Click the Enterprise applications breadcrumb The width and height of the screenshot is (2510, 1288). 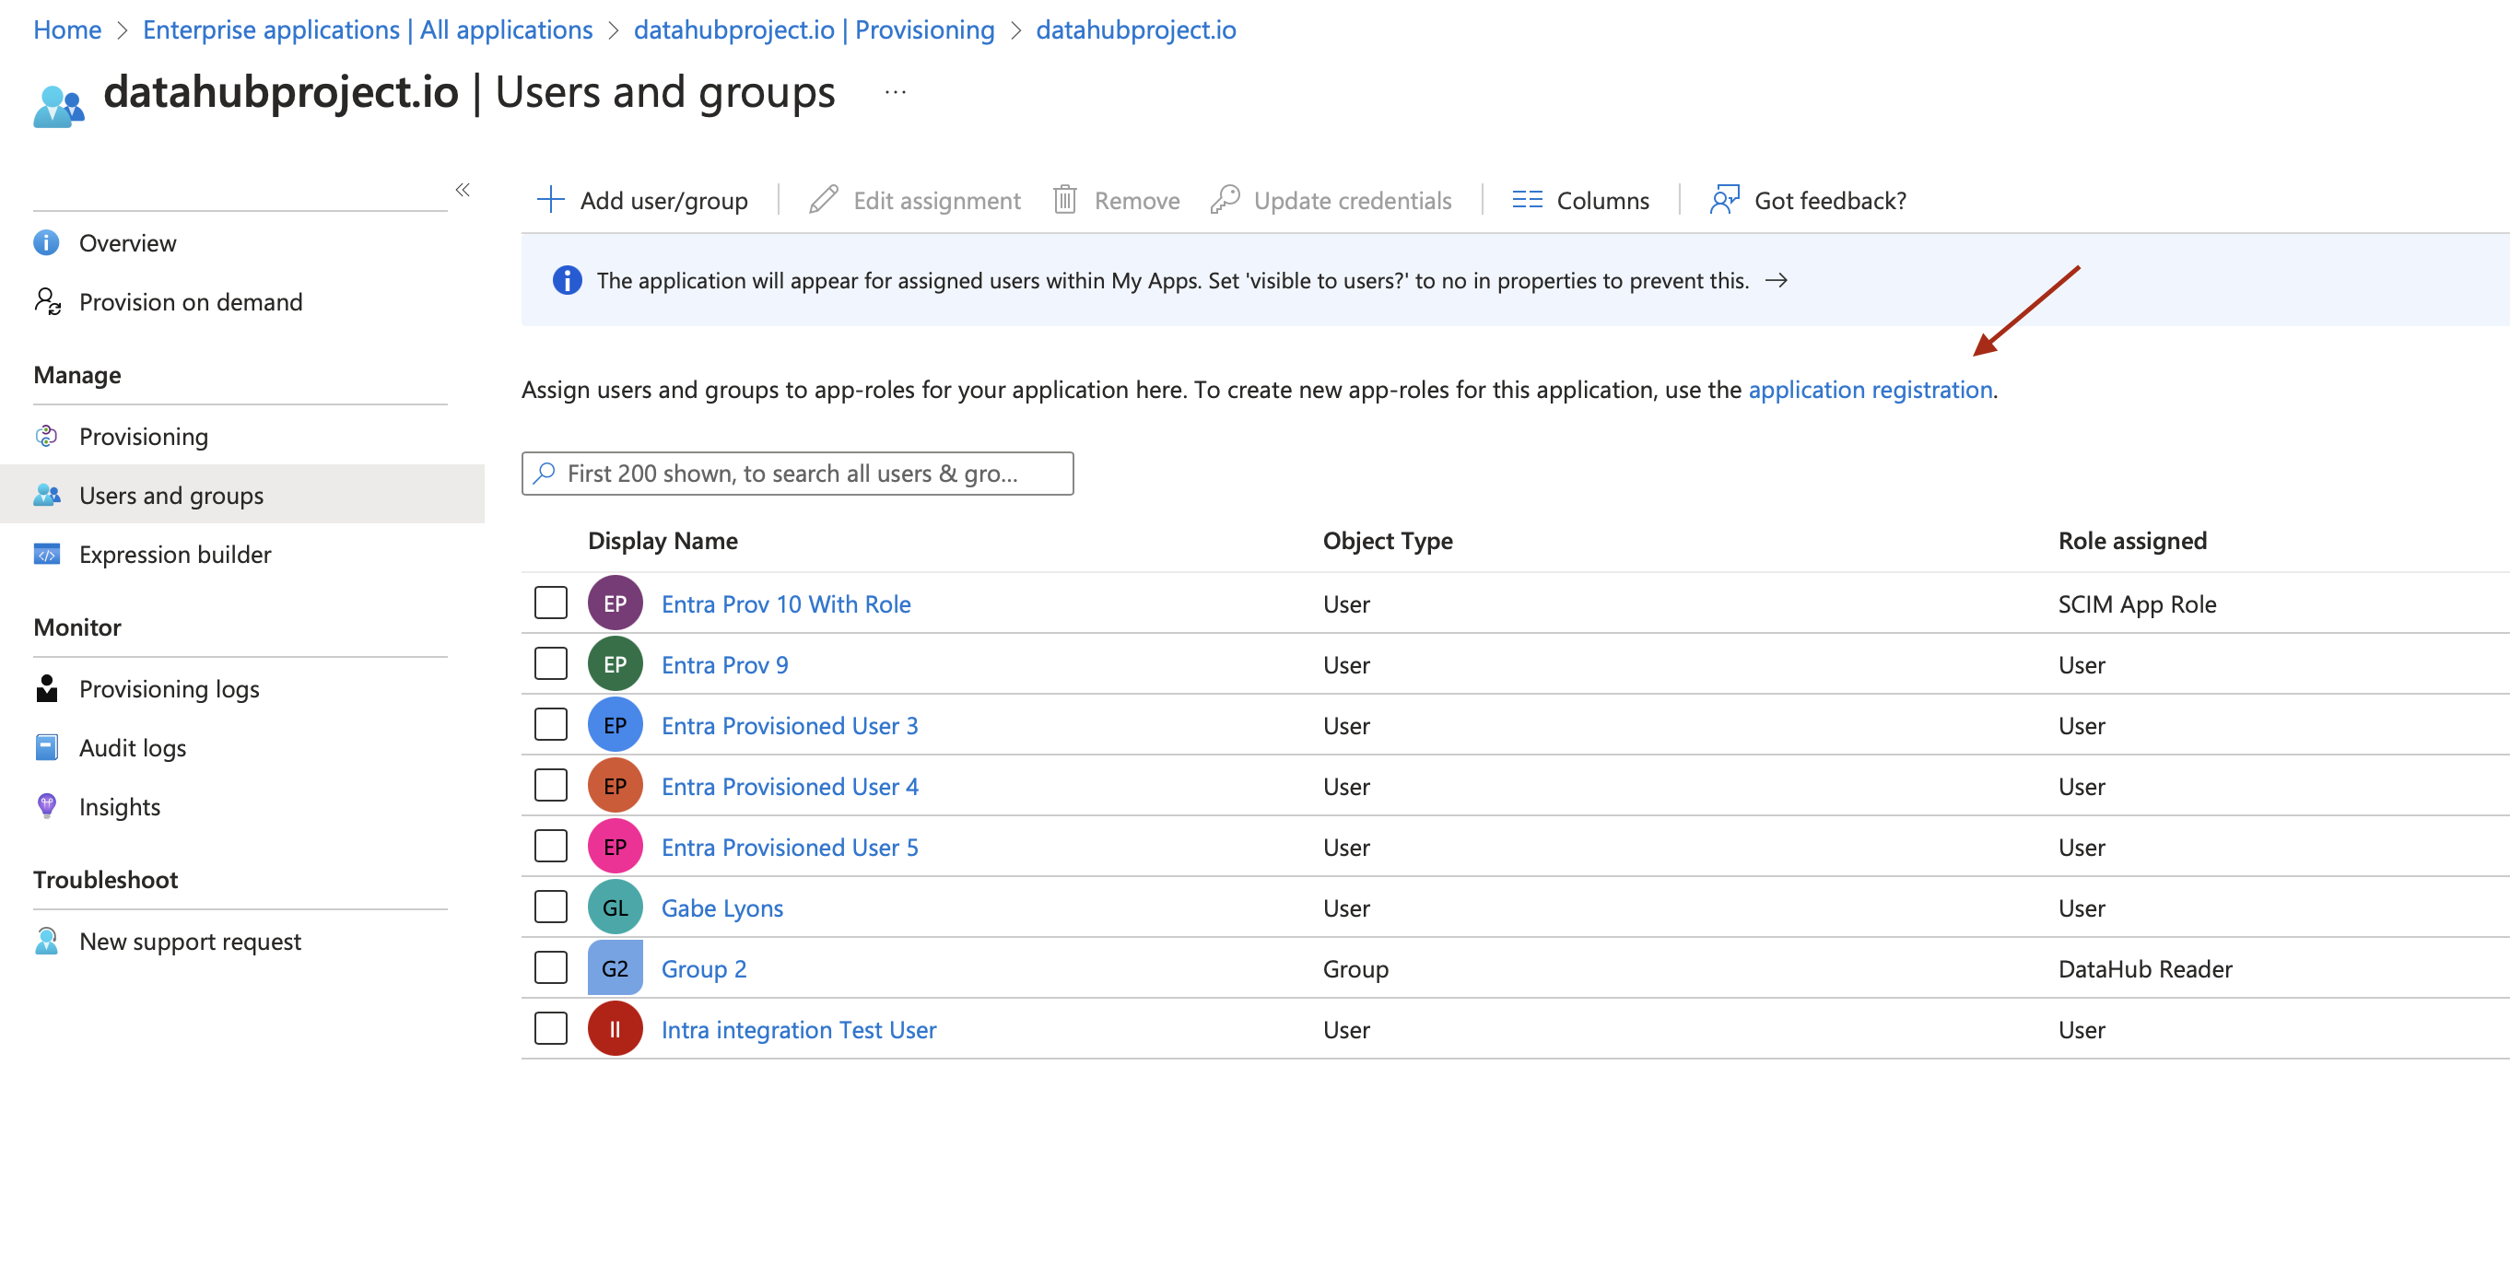click(x=367, y=29)
